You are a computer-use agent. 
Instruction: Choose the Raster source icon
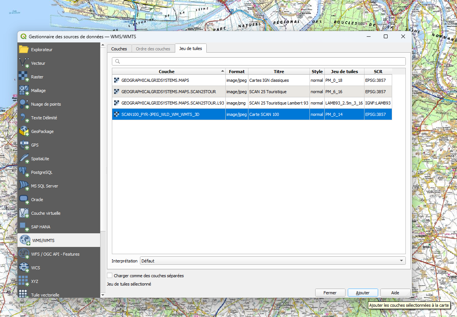[24, 77]
